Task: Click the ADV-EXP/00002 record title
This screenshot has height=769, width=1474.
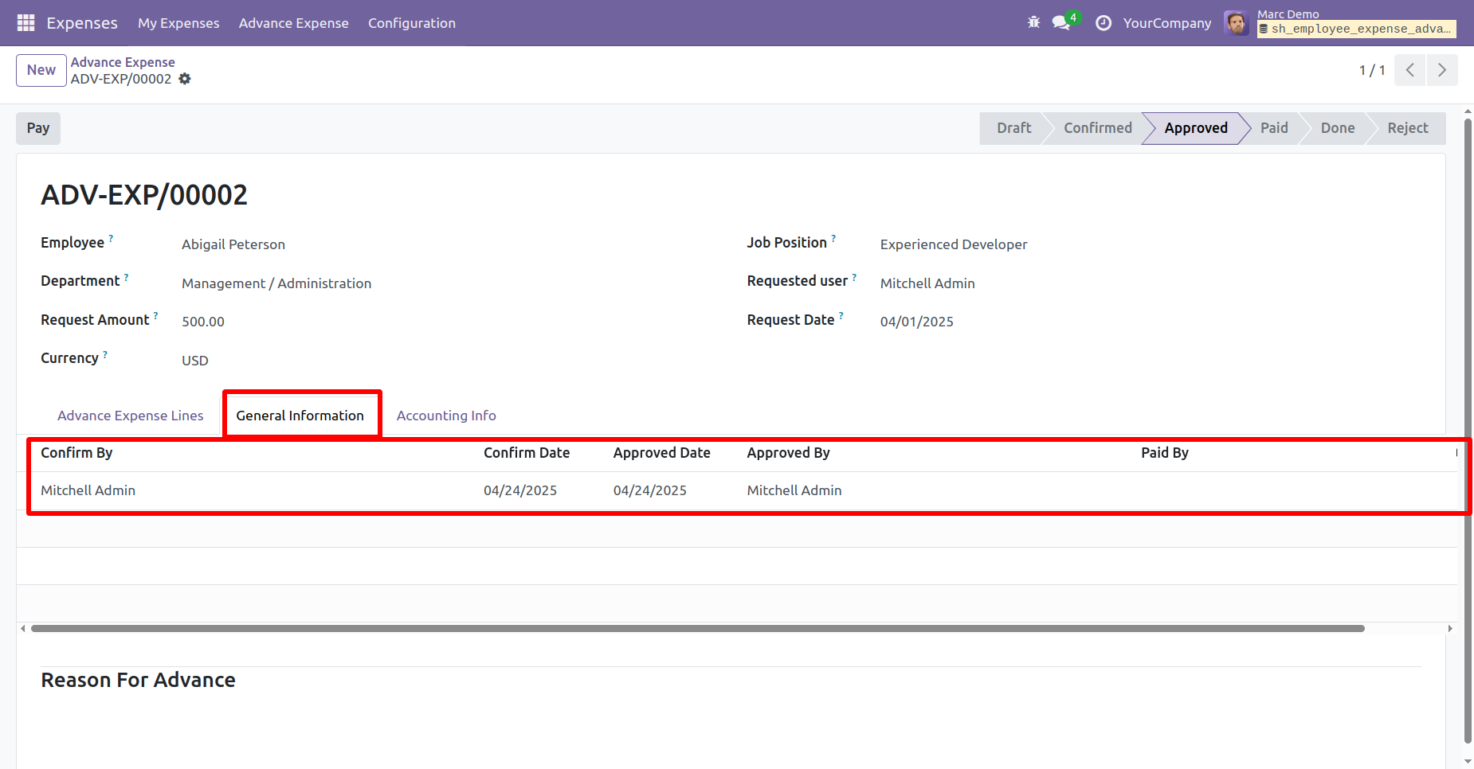Action: [x=144, y=195]
